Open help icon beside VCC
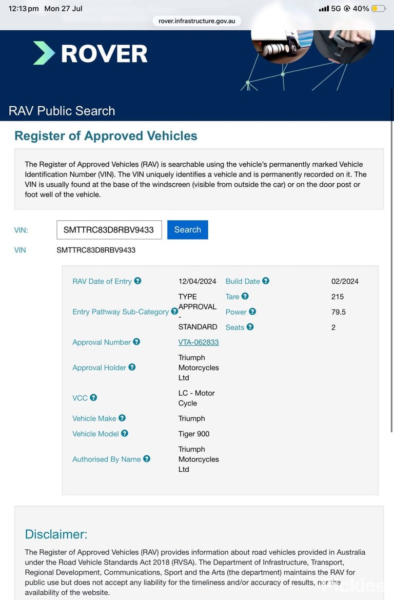Viewport: 394px width, 600px height. pos(93,398)
